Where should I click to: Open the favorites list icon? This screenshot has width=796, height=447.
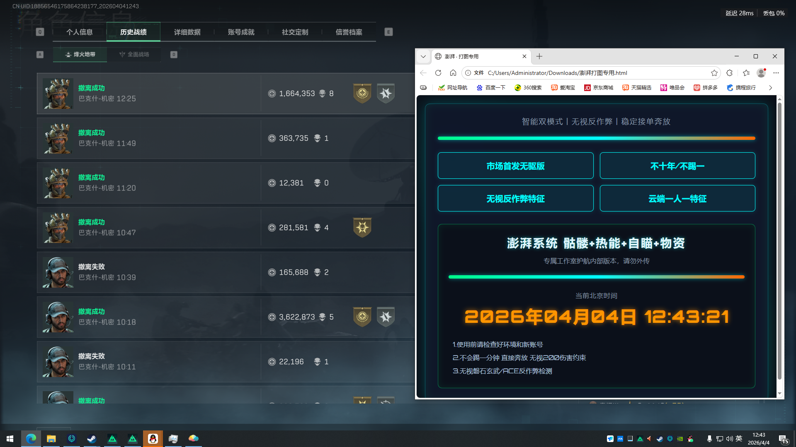tap(746, 73)
